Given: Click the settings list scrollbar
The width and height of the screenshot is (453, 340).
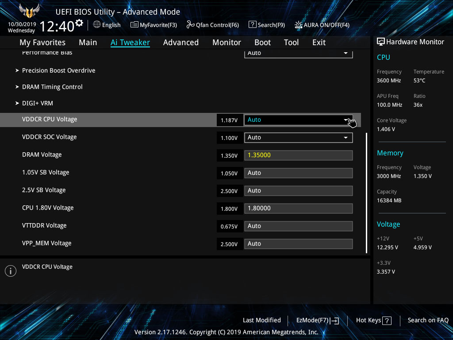Looking at the screenshot, I should 366,193.
